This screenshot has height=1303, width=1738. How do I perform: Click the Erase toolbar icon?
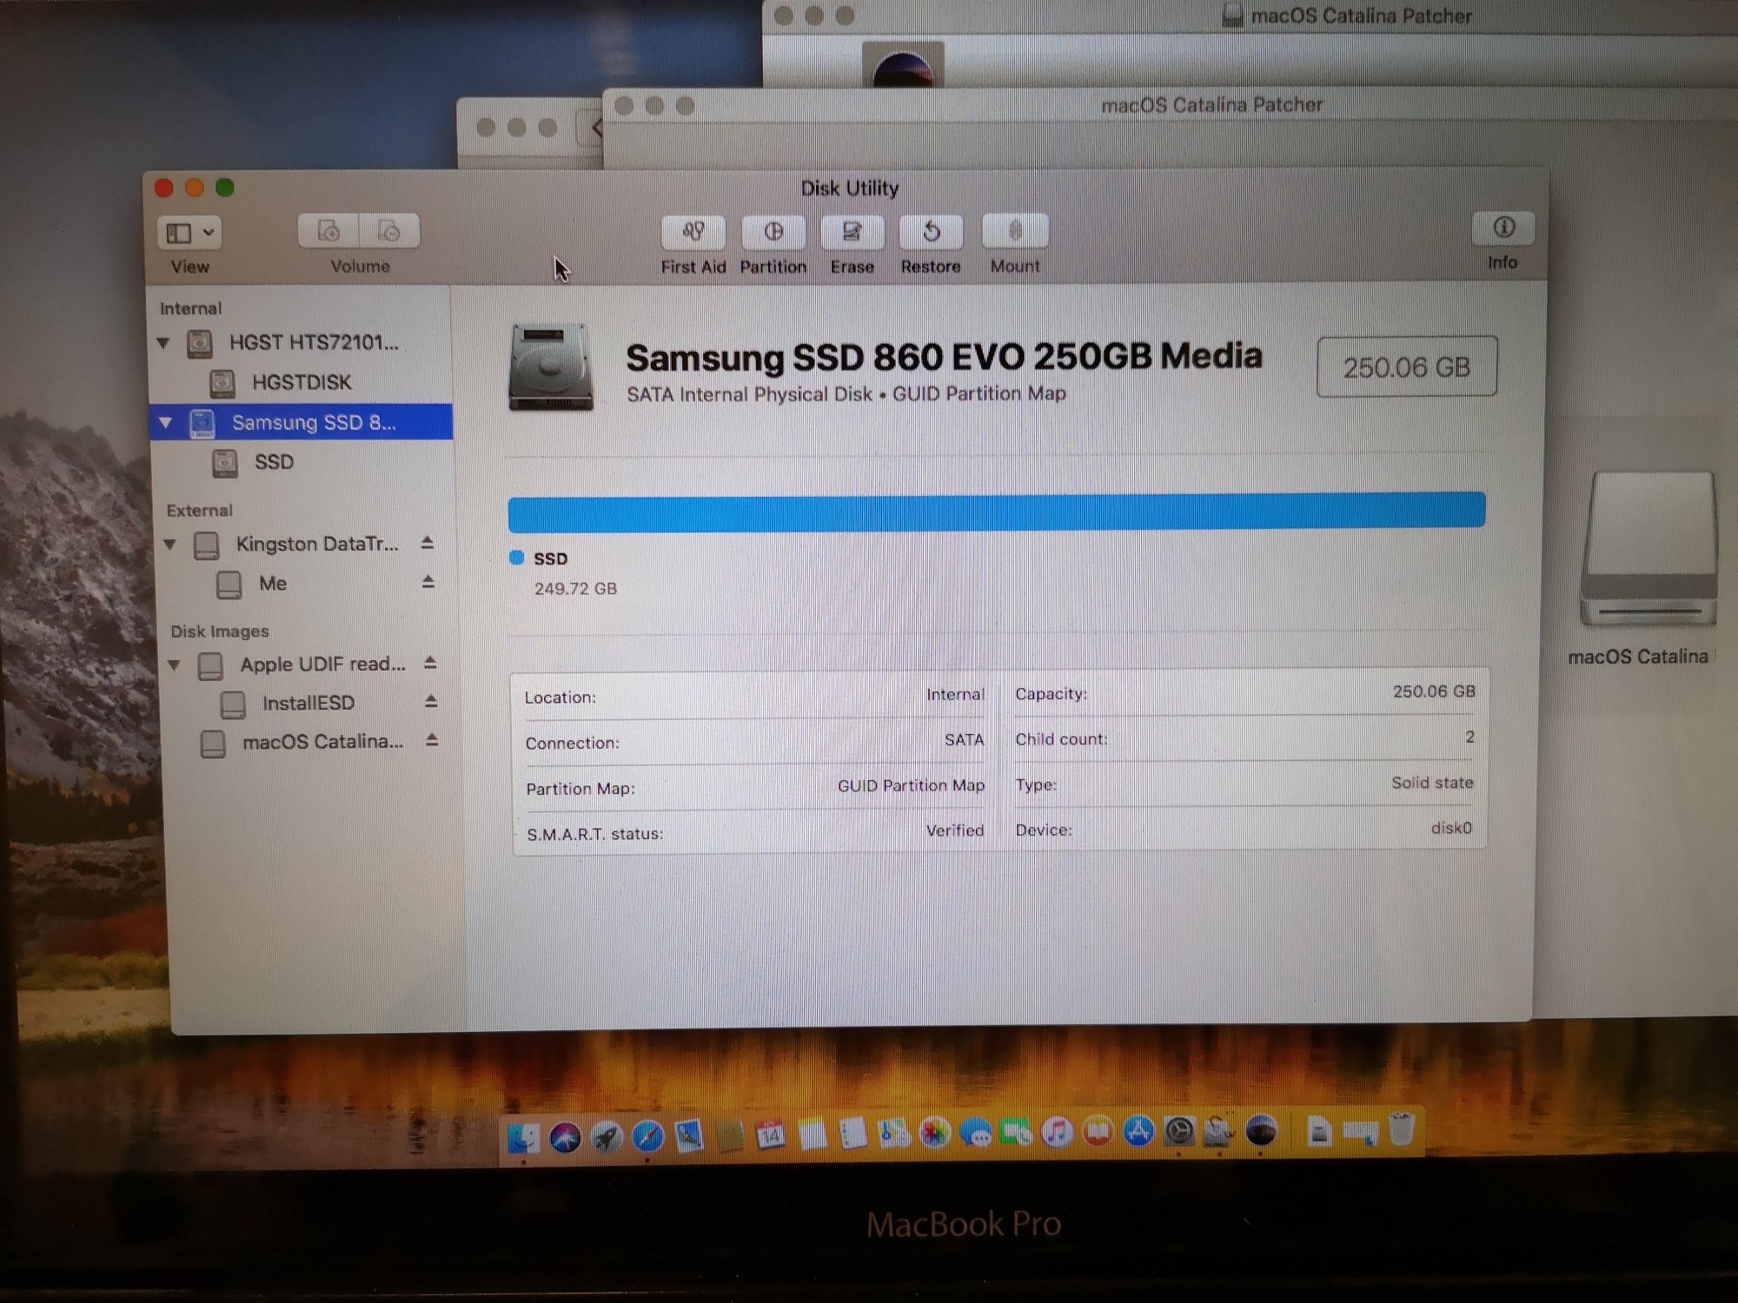[x=852, y=232]
